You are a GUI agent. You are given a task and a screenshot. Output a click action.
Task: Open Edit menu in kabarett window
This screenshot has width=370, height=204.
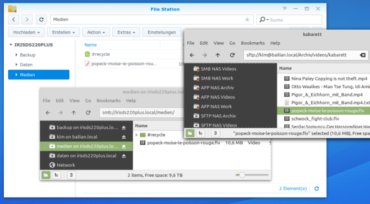(204, 43)
